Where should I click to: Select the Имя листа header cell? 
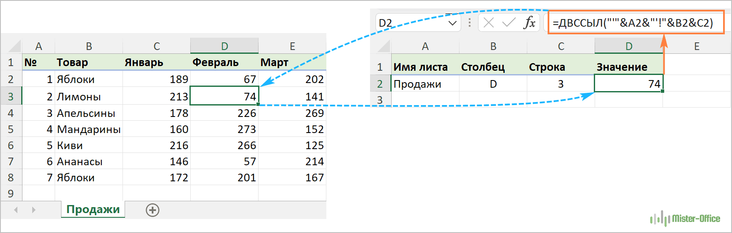(425, 67)
